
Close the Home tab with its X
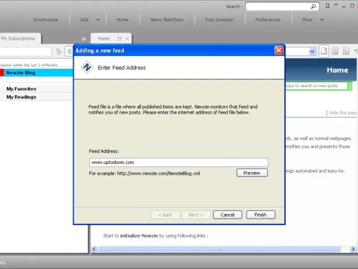[127, 39]
